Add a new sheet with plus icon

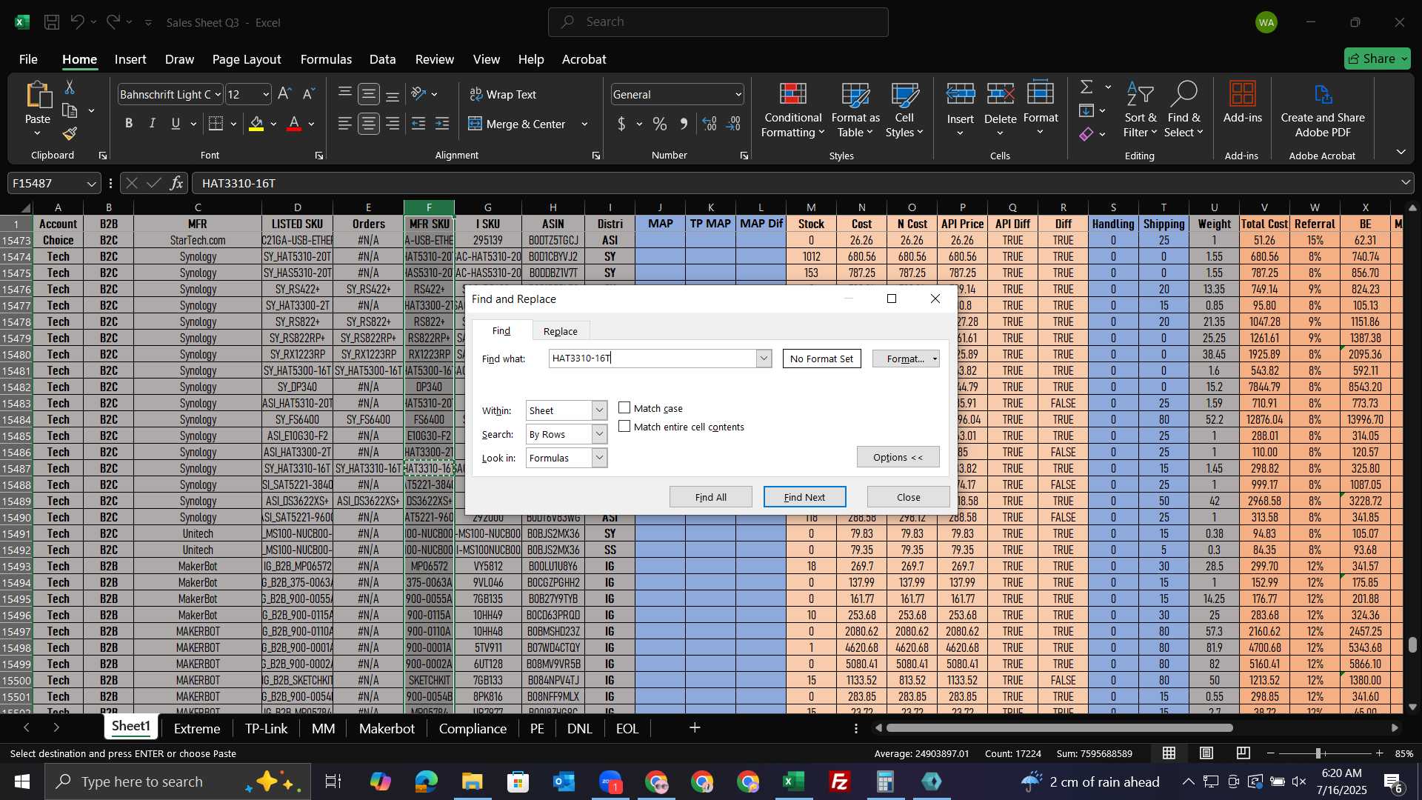tap(695, 728)
